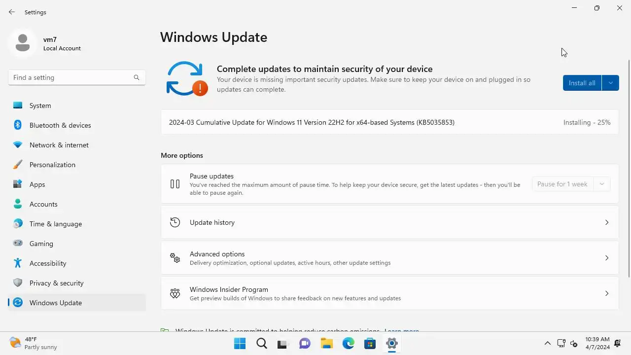Click the Bluetooth & devices icon
Viewport: 631px width, 355px height.
[18, 125]
